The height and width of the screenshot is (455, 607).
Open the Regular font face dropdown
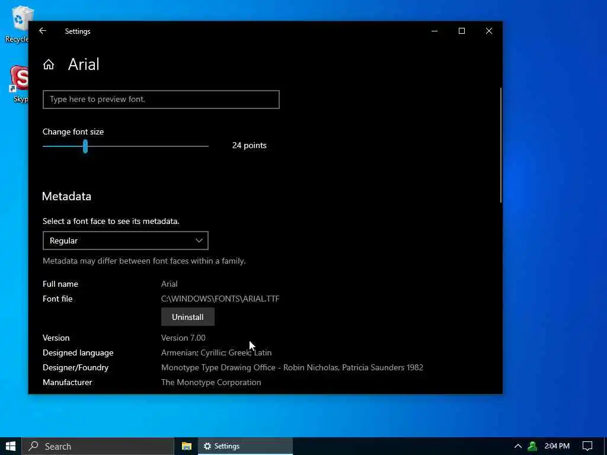pos(126,241)
